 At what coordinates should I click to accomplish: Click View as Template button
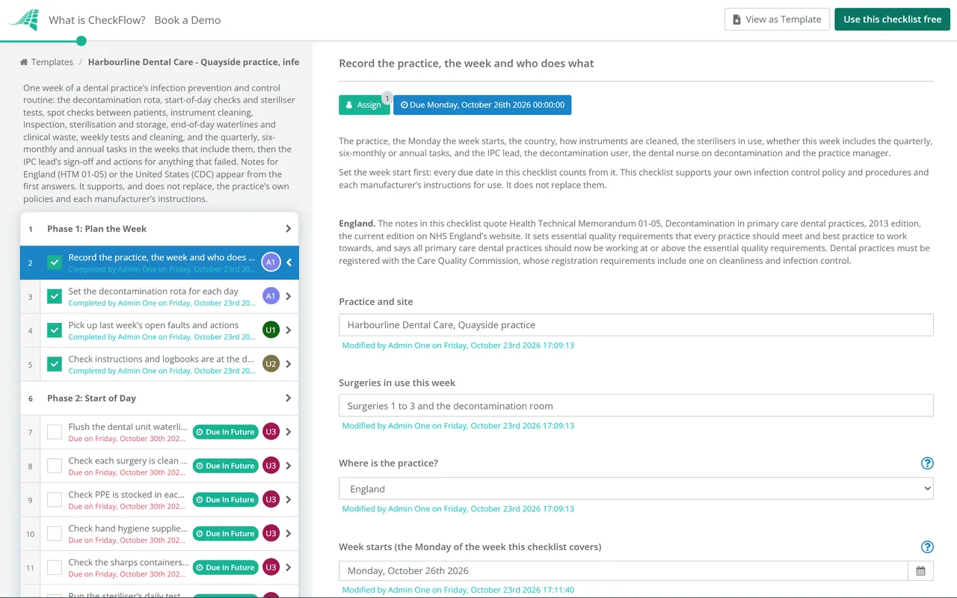(x=777, y=19)
